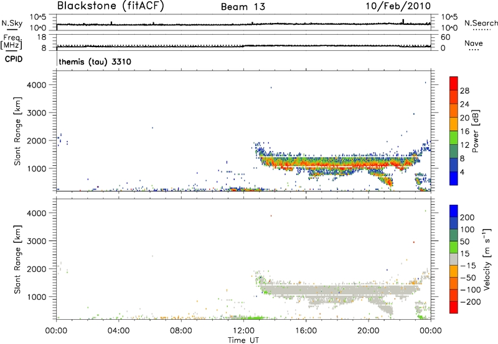
Task: Pick the top blue Velocity segment above 200
Action: tap(454, 211)
